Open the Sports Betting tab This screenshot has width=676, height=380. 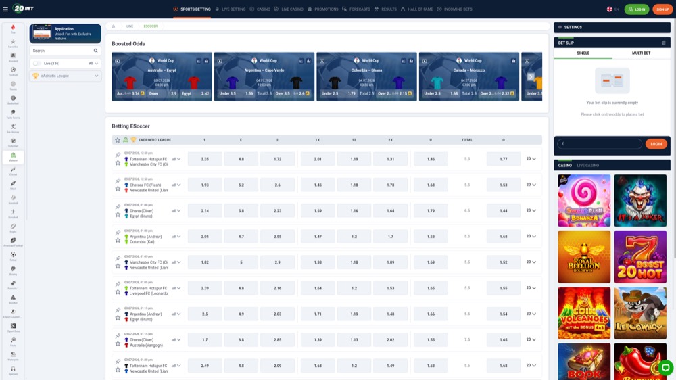tap(192, 9)
